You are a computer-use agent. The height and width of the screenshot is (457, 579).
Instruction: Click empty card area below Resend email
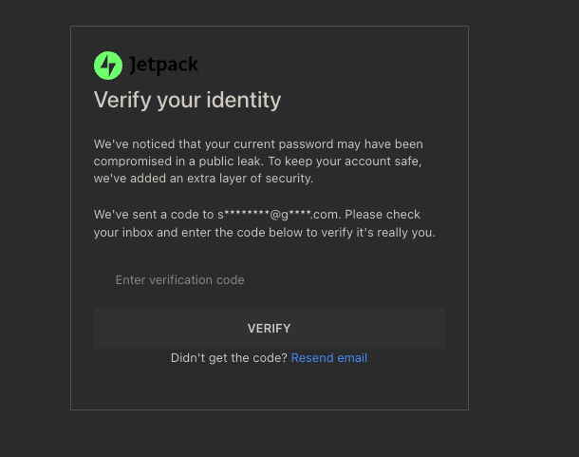click(x=270, y=389)
